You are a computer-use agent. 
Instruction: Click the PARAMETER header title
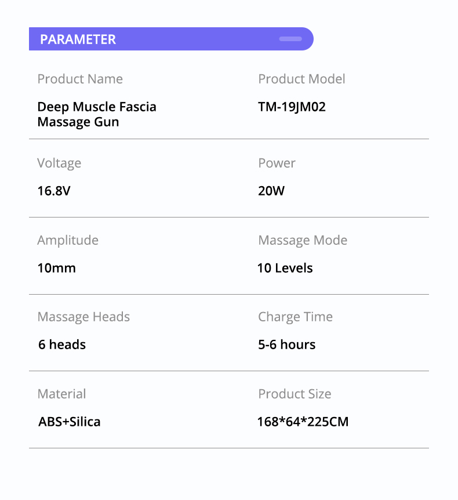point(78,39)
